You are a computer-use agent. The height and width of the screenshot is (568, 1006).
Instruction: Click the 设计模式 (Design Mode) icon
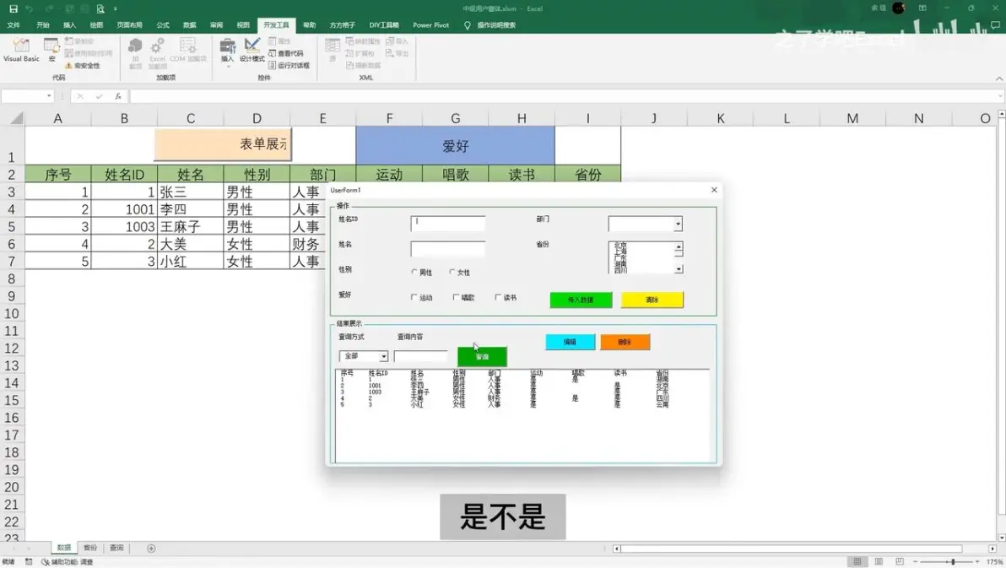click(251, 49)
